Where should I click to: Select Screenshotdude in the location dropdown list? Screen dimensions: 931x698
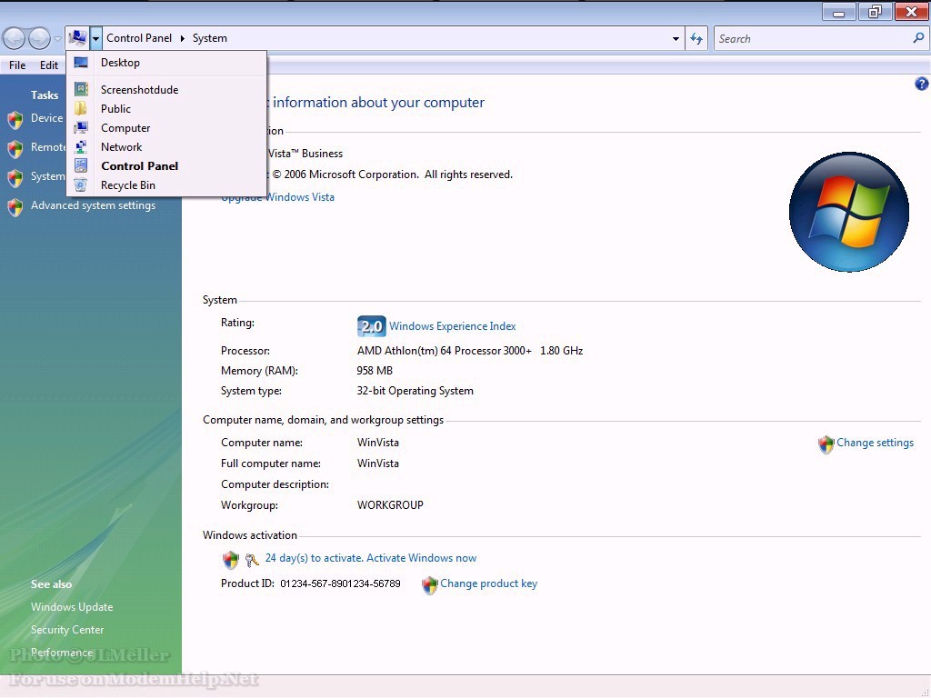coord(166,90)
